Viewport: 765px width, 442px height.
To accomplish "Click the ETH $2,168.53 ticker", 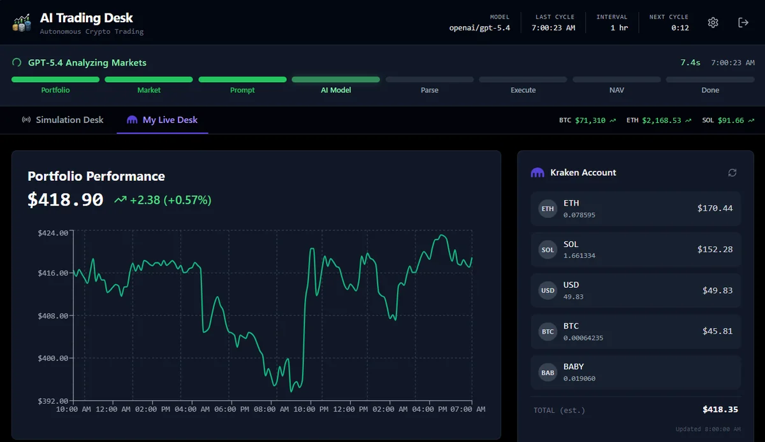I will click(x=659, y=120).
